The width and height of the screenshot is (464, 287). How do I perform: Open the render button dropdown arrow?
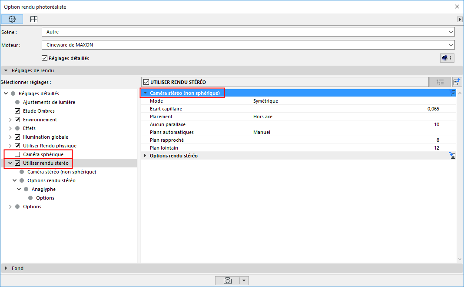pos(244,281)
